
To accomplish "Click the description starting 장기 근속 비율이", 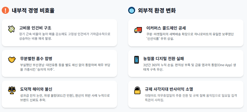I will [x=65, y=36].
